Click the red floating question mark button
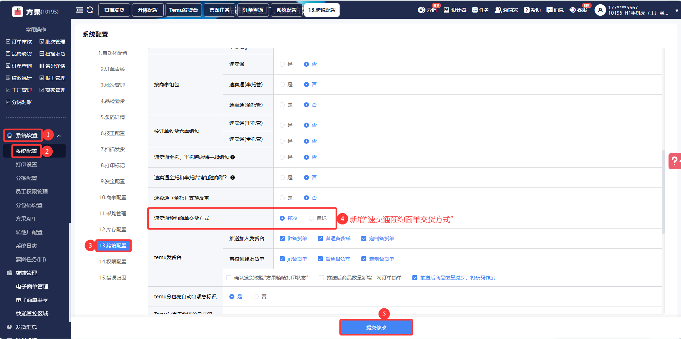The image size is (681, 339). pos(674,161)
